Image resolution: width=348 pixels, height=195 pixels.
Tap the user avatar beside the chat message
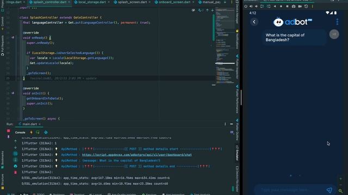(334, 34)
